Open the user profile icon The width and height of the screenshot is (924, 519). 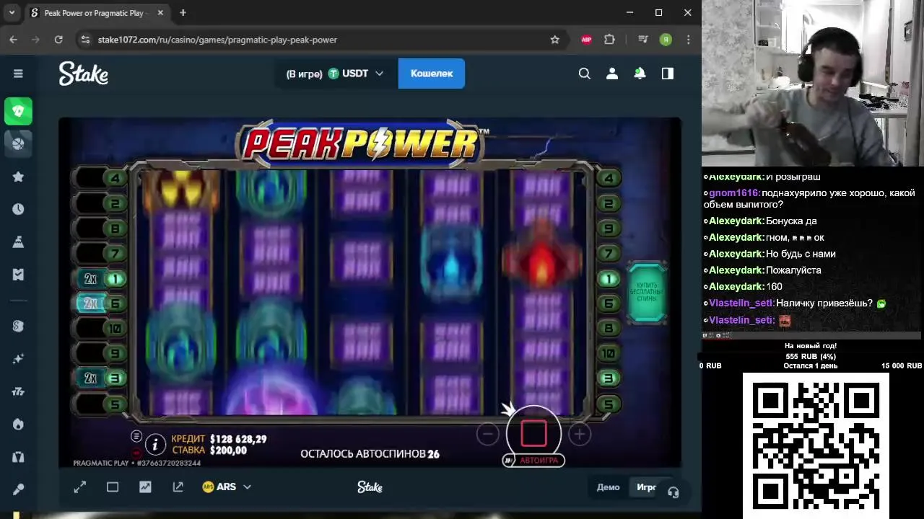point(612,74)
